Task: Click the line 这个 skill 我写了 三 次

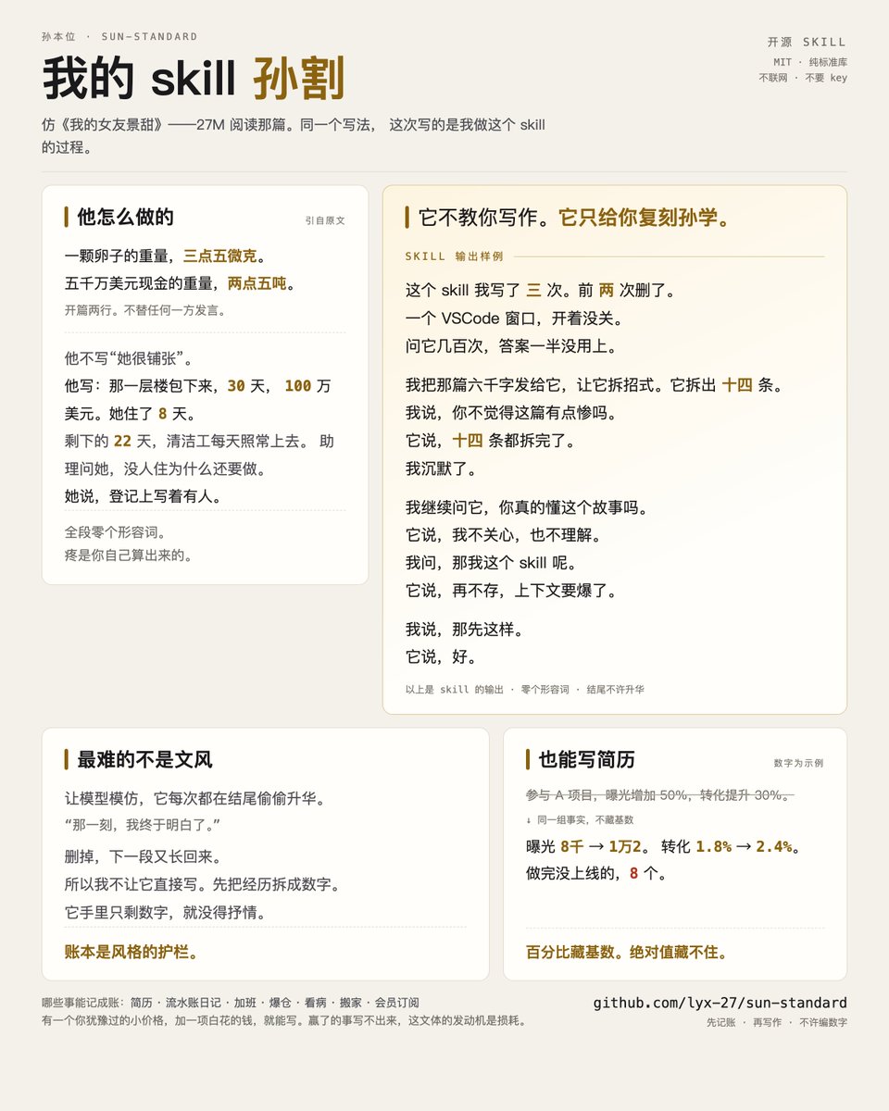Action: point(541,291)
